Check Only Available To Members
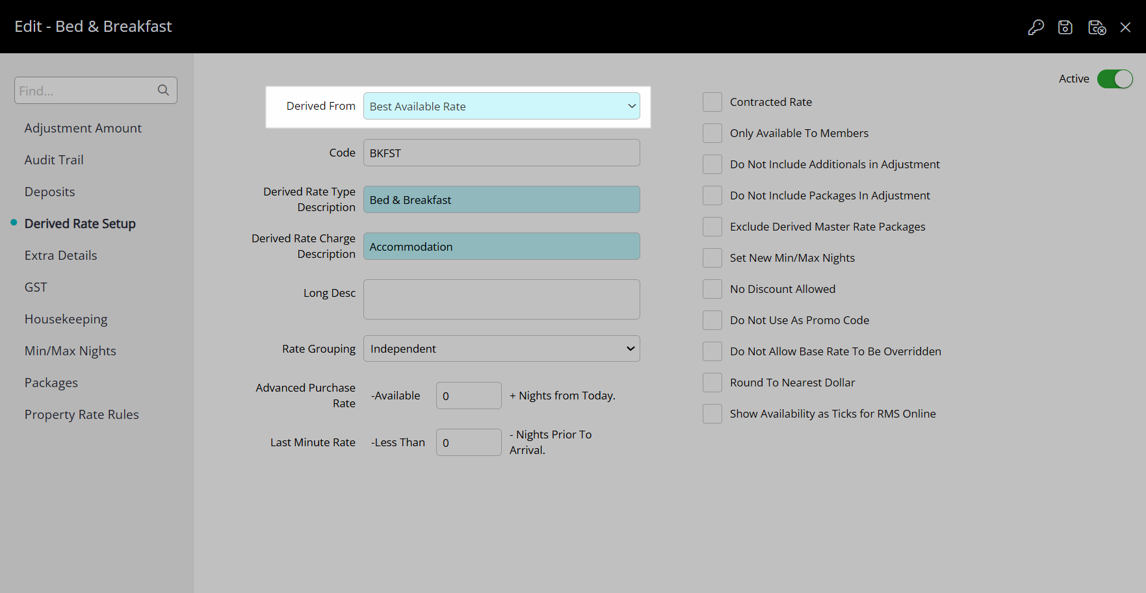Viewport: 1146px width, 593px height. pyautogui.click(x=712, y=133)
